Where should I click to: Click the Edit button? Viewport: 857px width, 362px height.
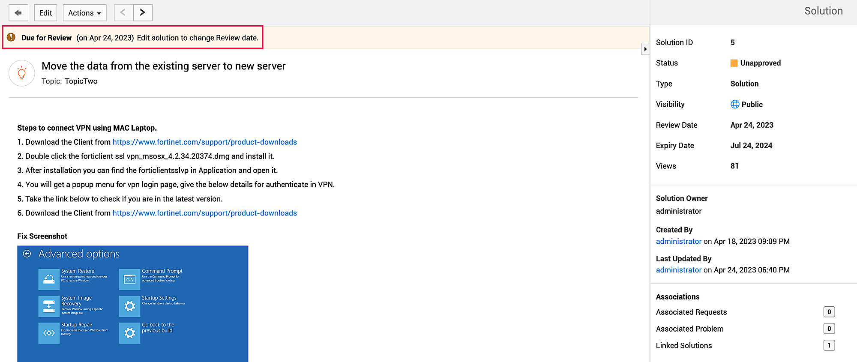pyautogui.click(x=45, y=13)
